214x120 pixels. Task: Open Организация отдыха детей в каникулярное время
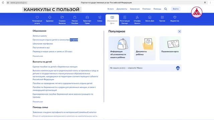pyautogui.click(x=55, y=40)
